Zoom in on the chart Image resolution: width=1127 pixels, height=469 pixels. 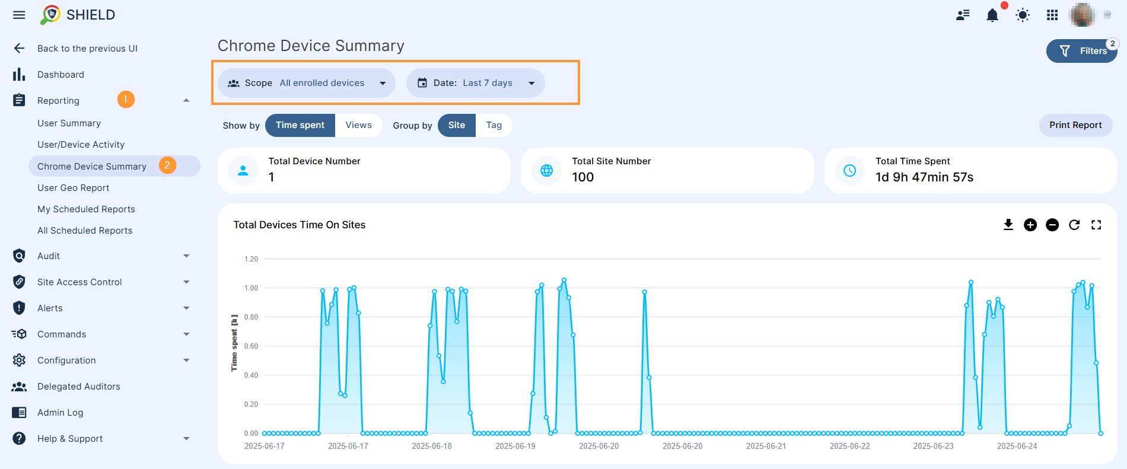1030,225
